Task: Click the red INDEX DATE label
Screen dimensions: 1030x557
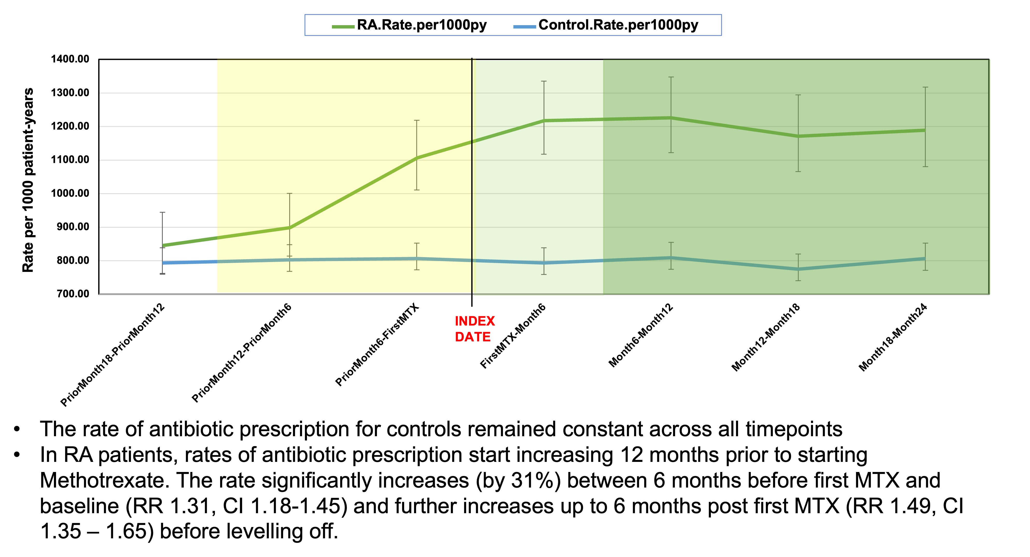Action: point(474,329)
